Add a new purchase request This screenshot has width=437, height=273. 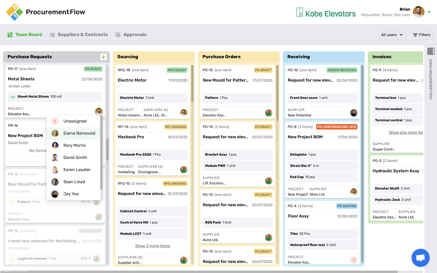coord(104,57)
